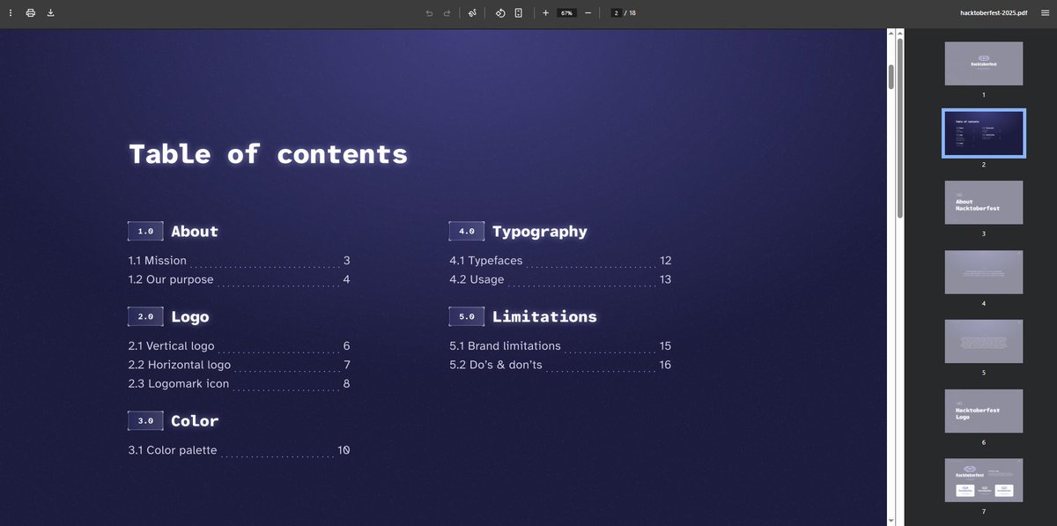Viewport: 1057px width, 526px height.
Task: Click the "About" section heading
Action: click(195, 232)
